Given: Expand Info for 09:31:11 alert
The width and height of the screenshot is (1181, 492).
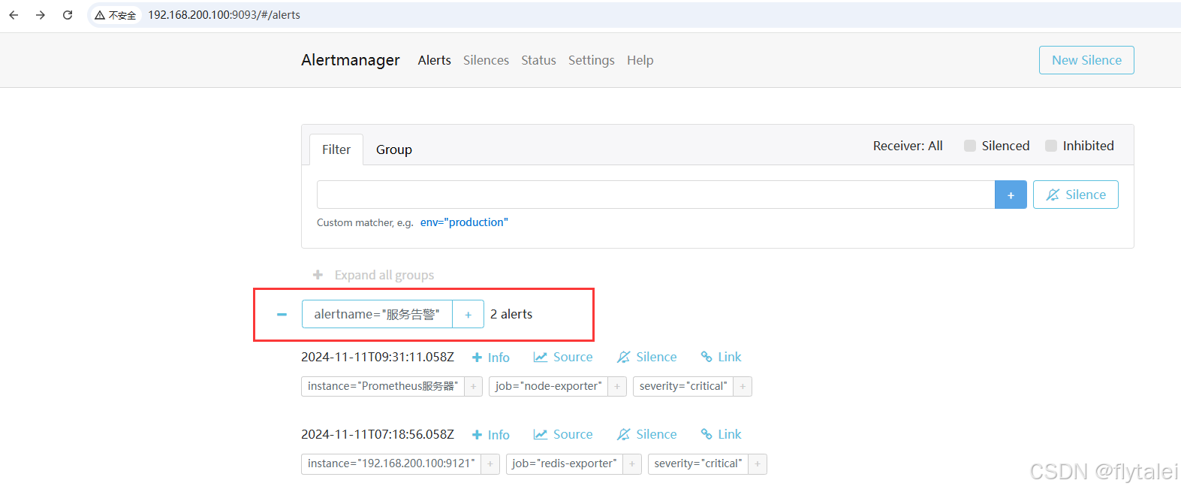Looking at the screenshot, I should point(491,358).
